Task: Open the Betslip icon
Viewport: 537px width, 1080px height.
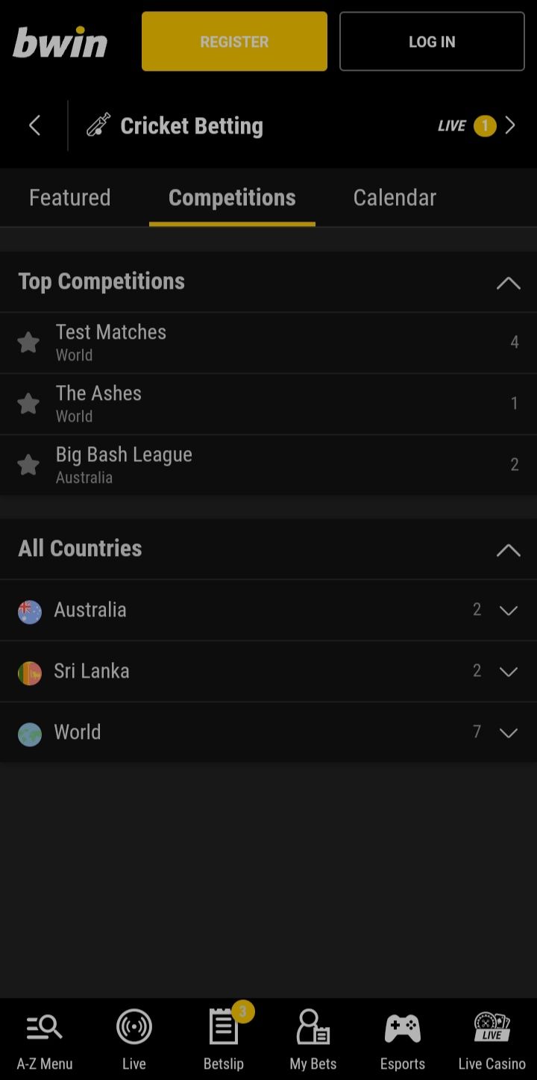Action: 224,1028
